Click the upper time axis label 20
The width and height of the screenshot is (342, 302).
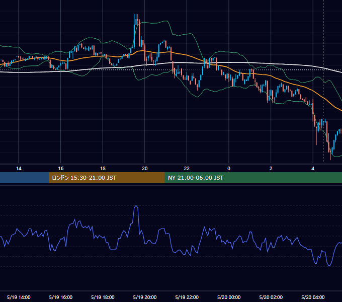pos(145,169)
